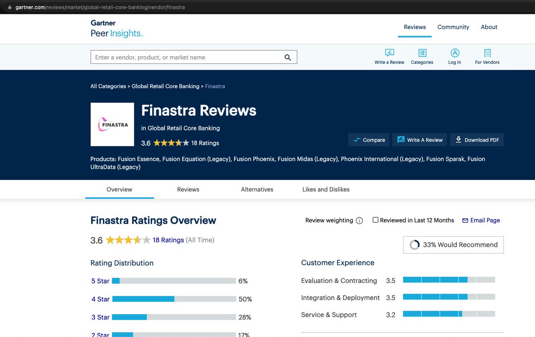Open Community in top navigation

(453, 27)
